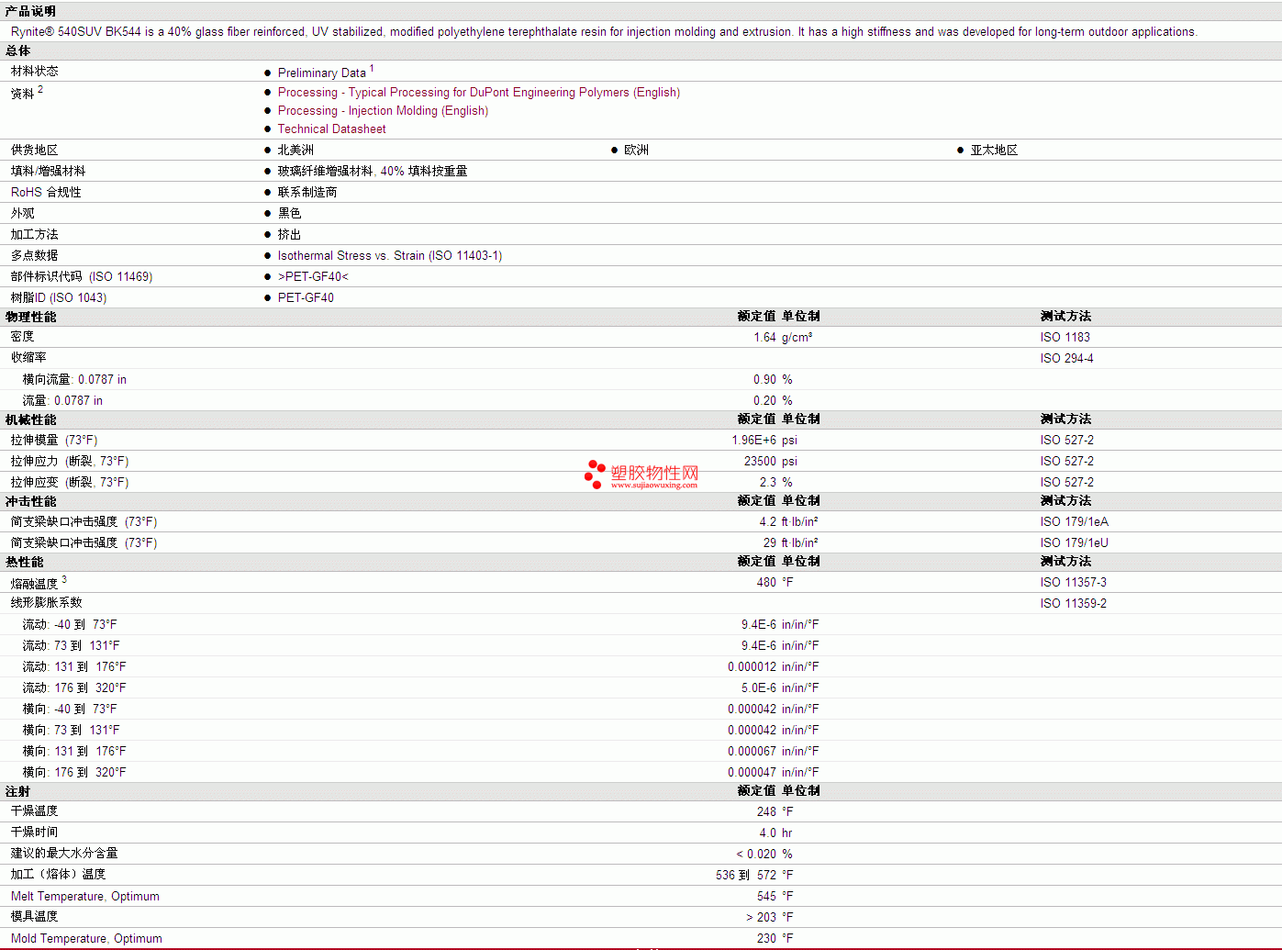Viewport: 1282px width, 950px height.
Task: Select the 0.000012 expansion coefficient value
Action: coord(752,667)
